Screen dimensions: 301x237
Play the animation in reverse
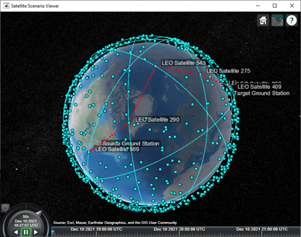[16, 232]
